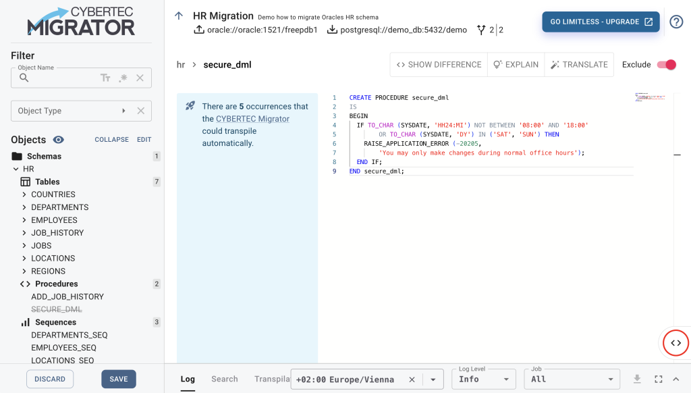Click the target database download icon
Screen dimensions: 691x393
(x=332, y=30)
